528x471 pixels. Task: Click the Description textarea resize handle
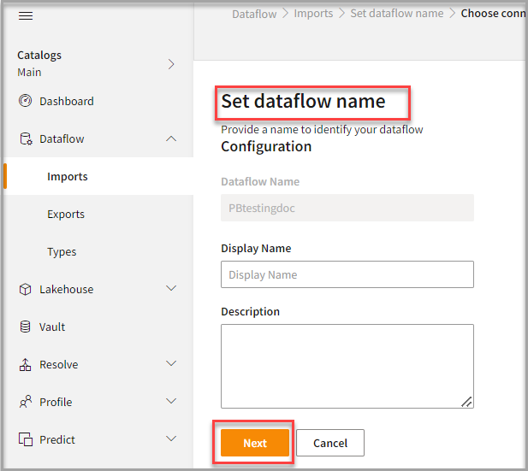pyautogui.click(x=466, y=402)
